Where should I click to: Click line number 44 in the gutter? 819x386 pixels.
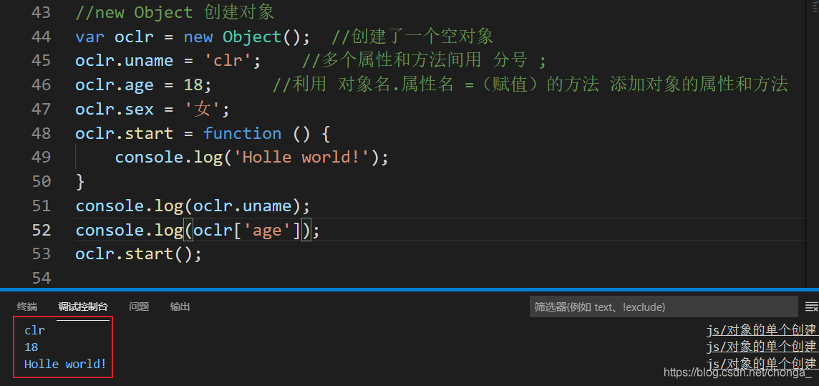coord(42,37)
